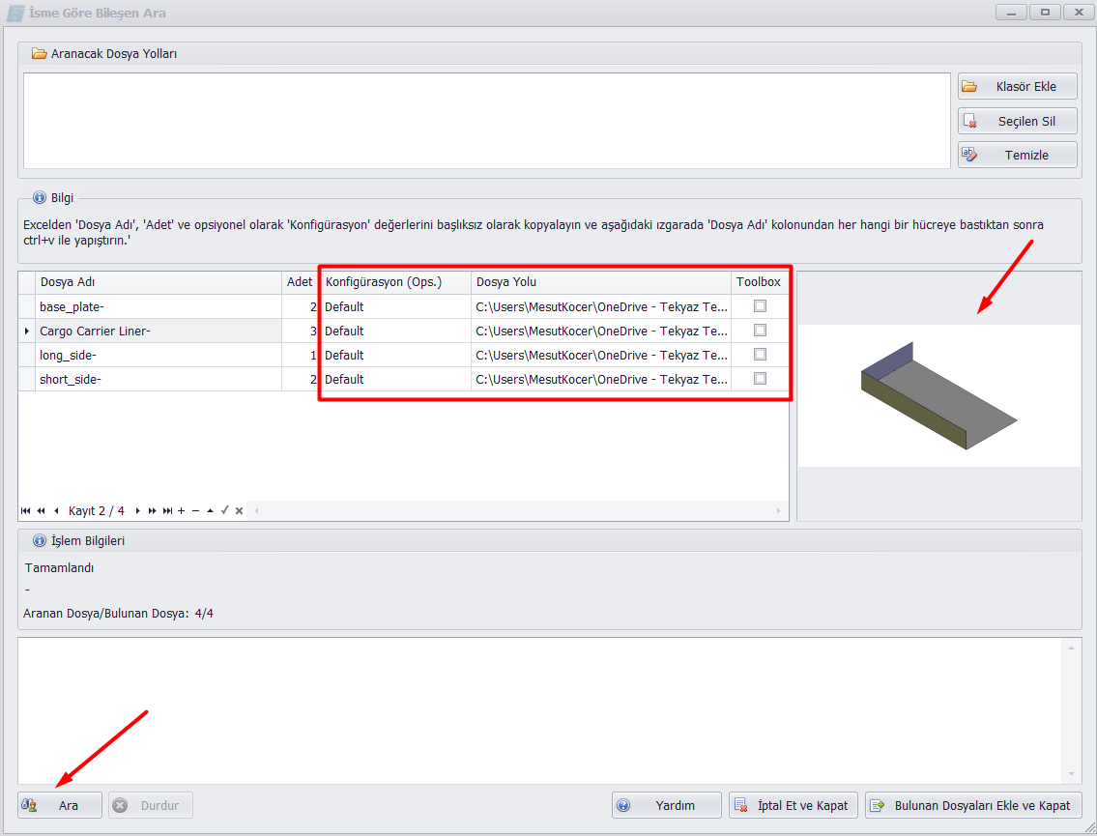Click İptal Et ve Kapat button
Screen dimensions: 1097x836
click(794, 805)
